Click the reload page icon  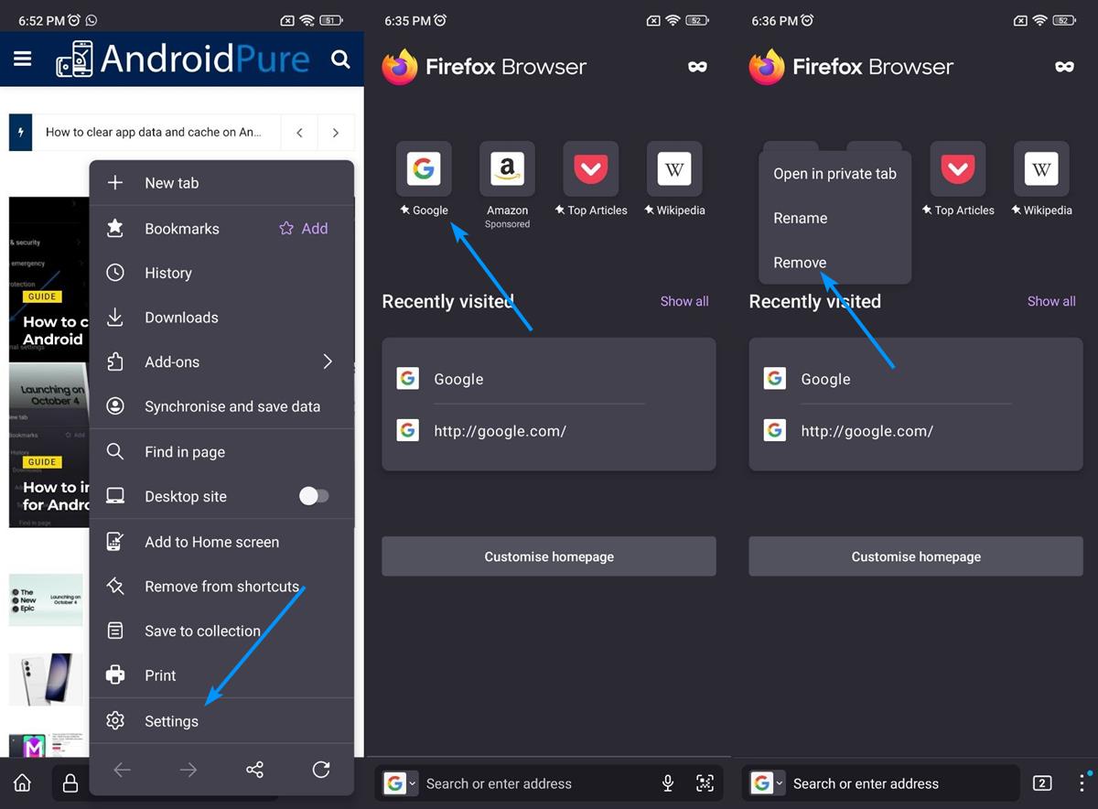320,771
